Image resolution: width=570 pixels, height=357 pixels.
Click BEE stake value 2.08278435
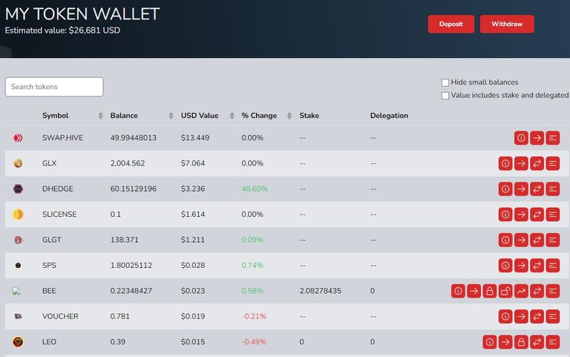coord(321,291)
